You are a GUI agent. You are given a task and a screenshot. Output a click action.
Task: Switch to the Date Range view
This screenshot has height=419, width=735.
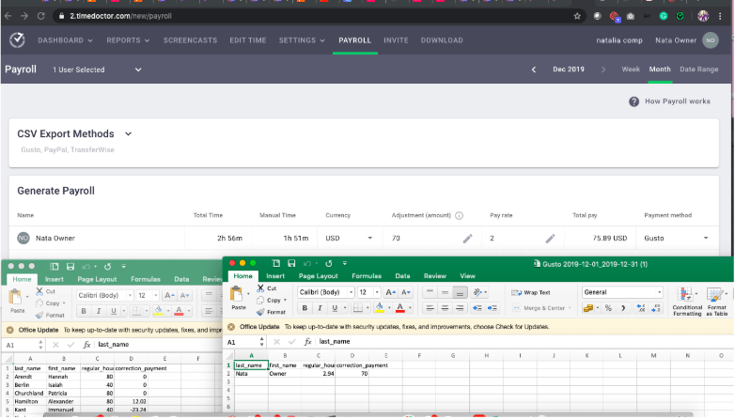[x=699, y=70]
